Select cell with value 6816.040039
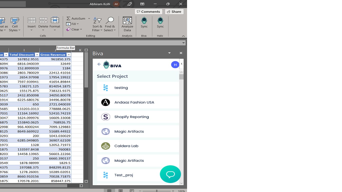The width and height of the screenshot is (342, 192). (x=24, y=64)
